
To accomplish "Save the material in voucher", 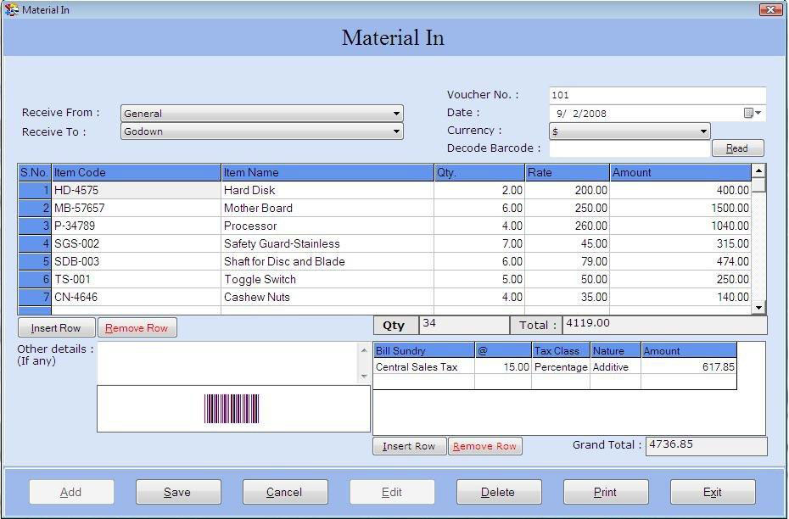I will pyautogui.click(x=178, y=491).
